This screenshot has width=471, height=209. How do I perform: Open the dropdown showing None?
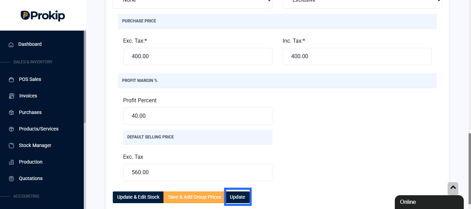click(x=192, y=2)
